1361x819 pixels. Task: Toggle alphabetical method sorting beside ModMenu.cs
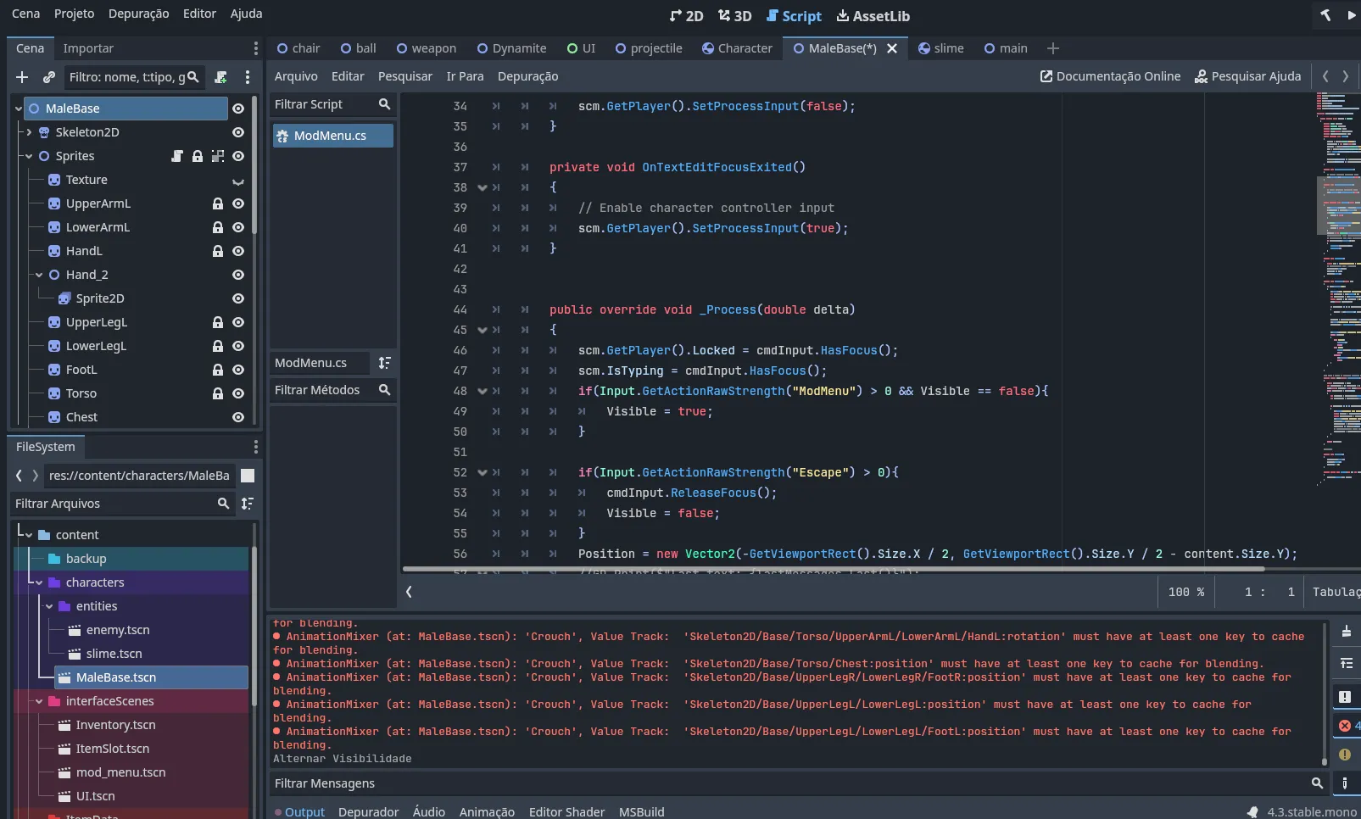coord(384,363)
